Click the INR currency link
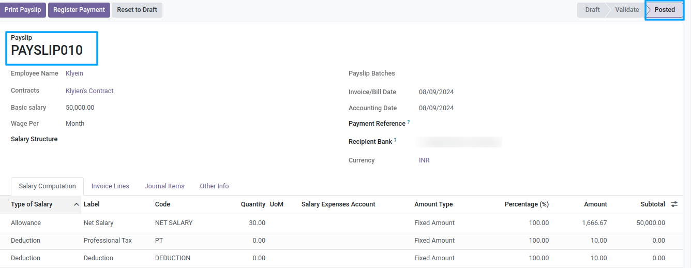The image size is (691, 268). (x=424, y=160)
